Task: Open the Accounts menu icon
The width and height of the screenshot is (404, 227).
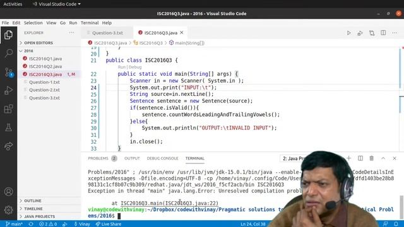Action: (x=8, y=192)
